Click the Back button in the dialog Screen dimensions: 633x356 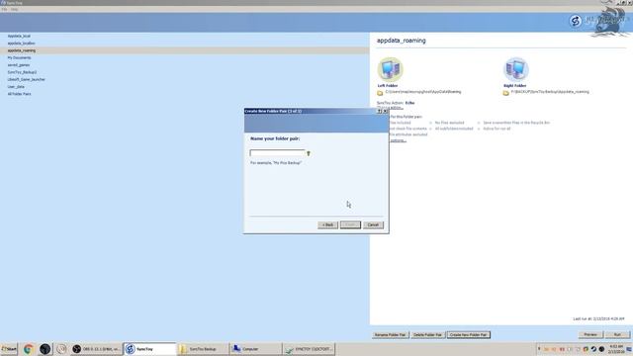[327, 224]
